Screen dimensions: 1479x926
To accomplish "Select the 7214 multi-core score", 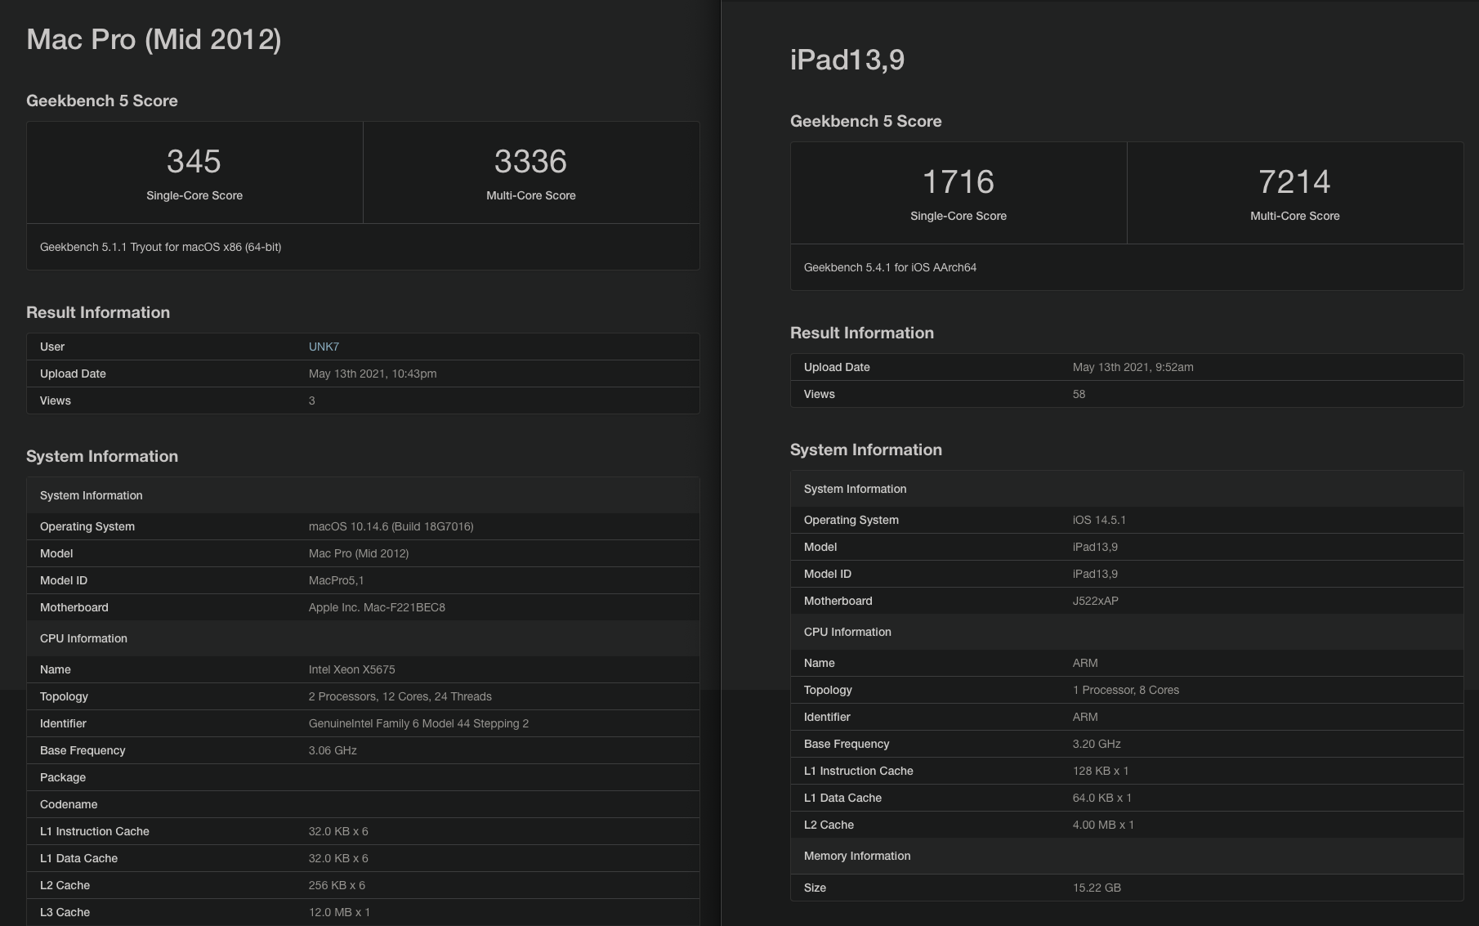I will pyautogui.click(x=1294, y=181).
